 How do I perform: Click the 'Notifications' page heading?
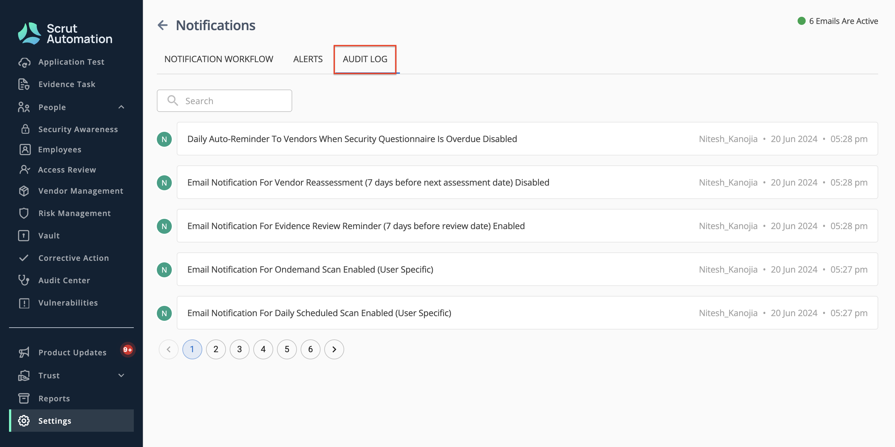coord(215,25)
